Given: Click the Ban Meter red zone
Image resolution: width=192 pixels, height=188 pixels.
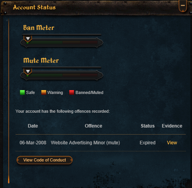Looking at the screenshot, I should (89, 42).
